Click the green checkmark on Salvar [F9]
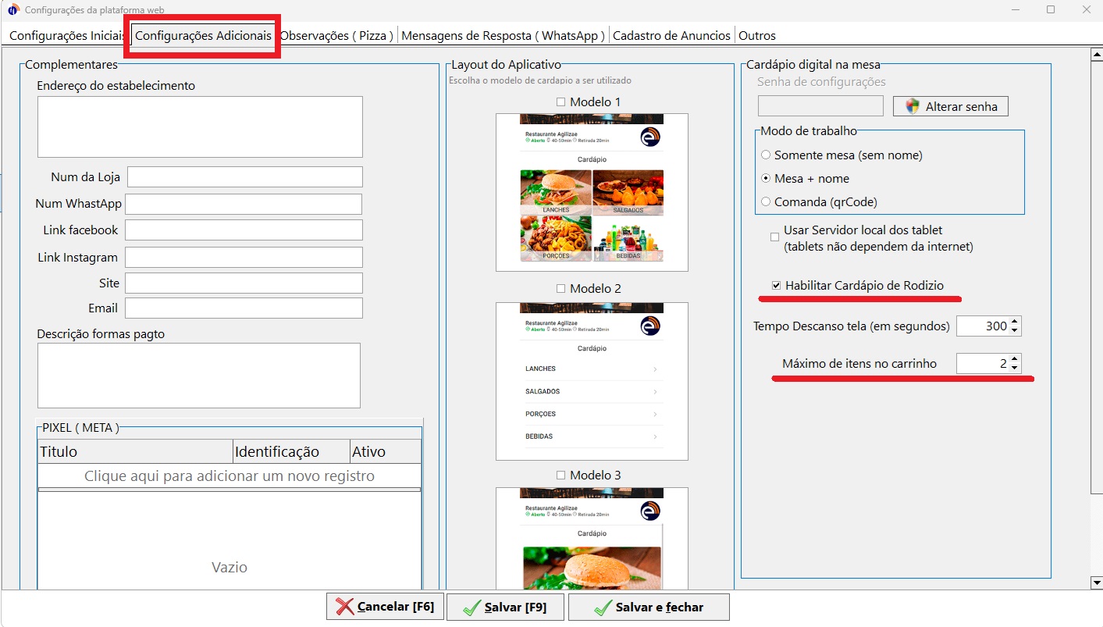1103x627 pixels. pyautogui.click(x=471, y=607)
